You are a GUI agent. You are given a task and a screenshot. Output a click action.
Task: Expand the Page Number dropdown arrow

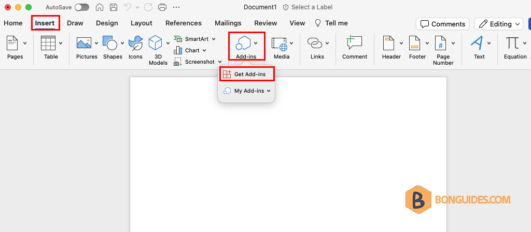click(453, 43)
